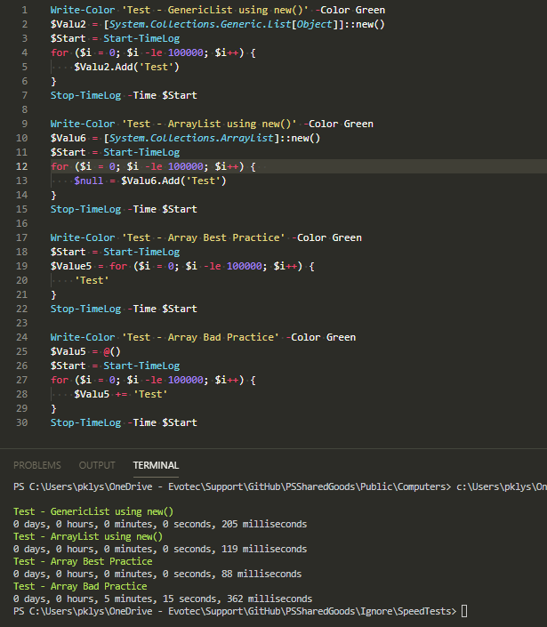Click the 'Test' string on line 20
The height and width of the screenshot is (627, 547).
(x=93, y=280)
